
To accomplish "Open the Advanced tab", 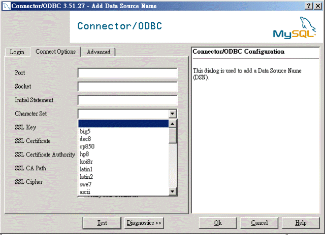I will 98,52.
